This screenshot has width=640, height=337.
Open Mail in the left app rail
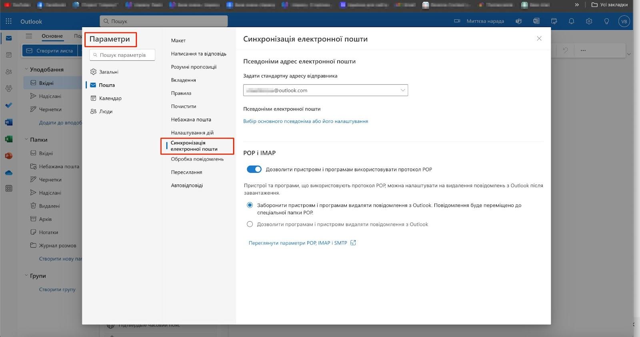point(9,38)
